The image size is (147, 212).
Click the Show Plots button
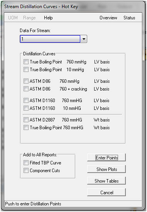point(106,169)
